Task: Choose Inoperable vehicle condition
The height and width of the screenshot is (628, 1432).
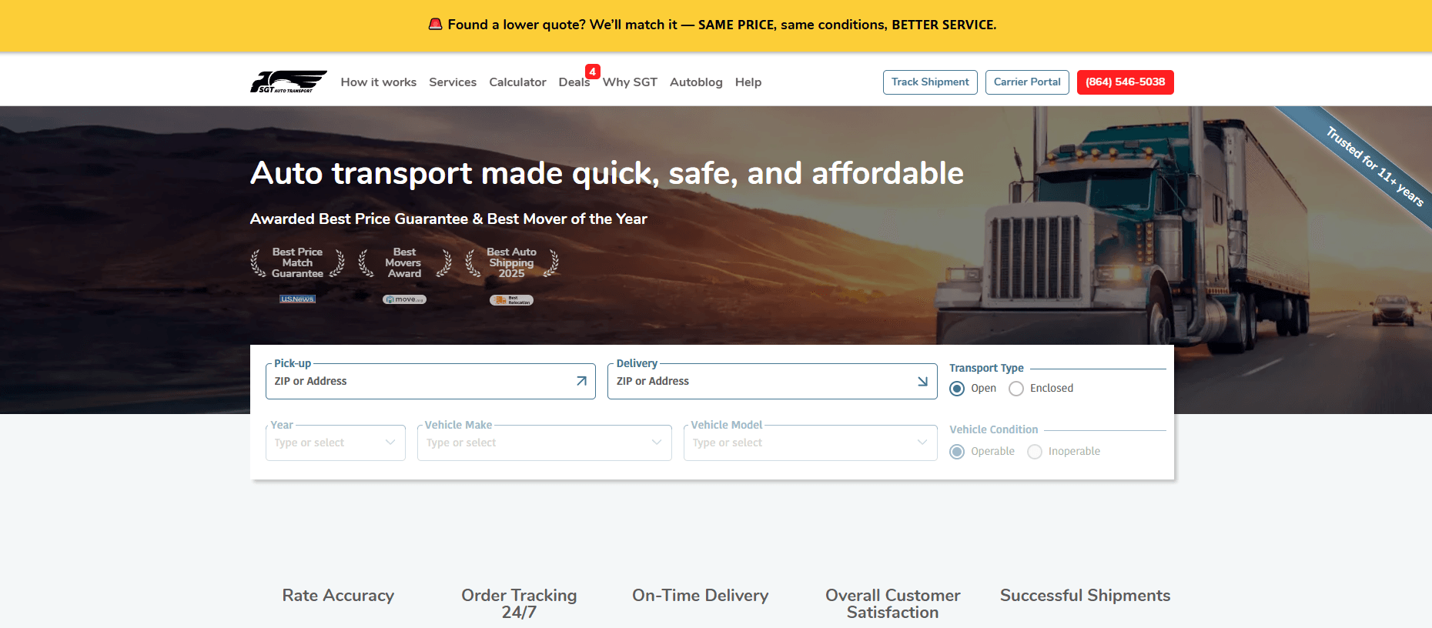Action: point(1035,452)
